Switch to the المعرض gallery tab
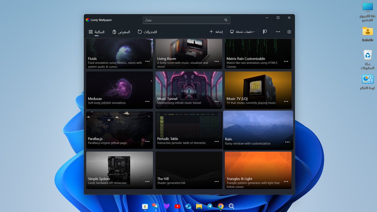 (121, 32)
